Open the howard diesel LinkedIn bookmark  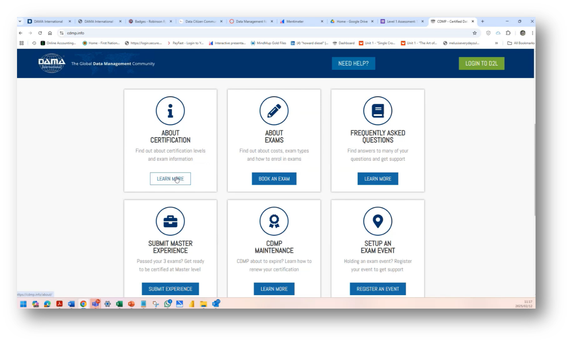[310, 43]
